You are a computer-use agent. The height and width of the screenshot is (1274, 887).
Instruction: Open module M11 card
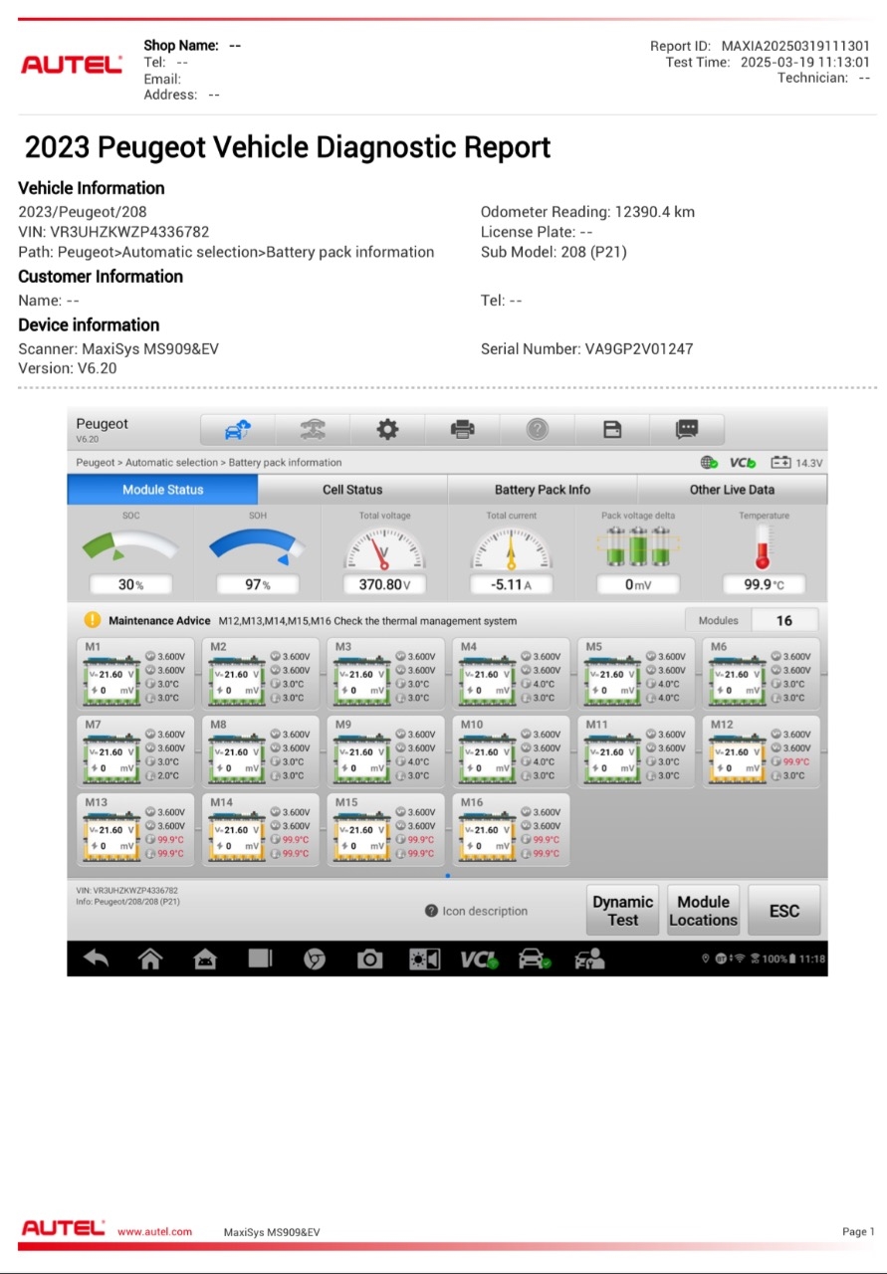(636, 750)
